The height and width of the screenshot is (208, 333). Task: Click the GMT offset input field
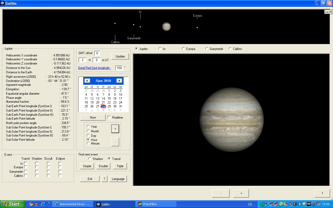(x=97, y=53)
